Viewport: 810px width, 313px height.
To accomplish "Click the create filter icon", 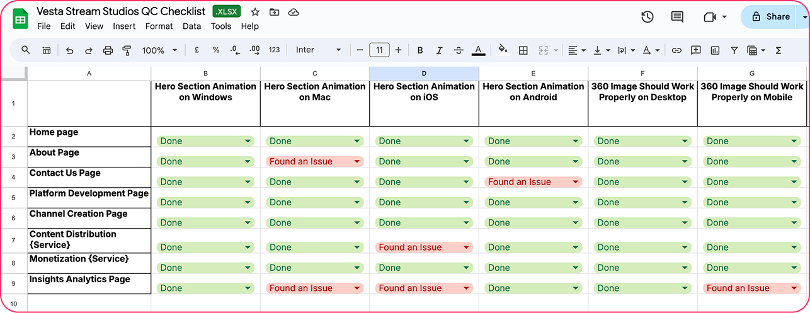I will tap(734, 50).
